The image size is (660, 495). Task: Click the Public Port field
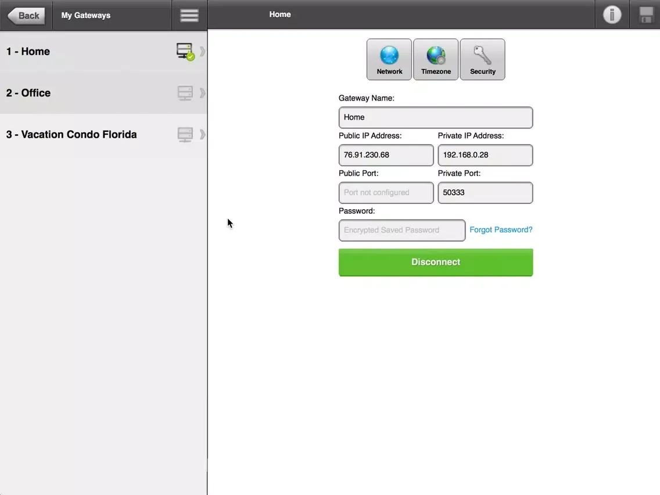tap(386, 193)
